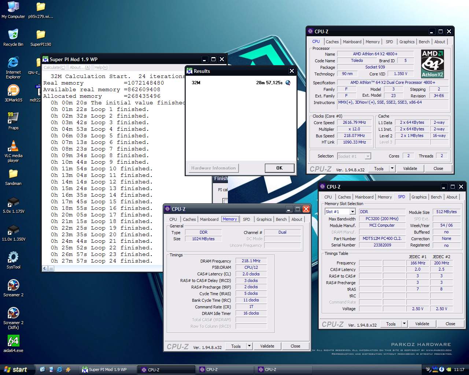The image size is (469, 375).
Task: Click the Windows Start button
Action: (18, 370)
